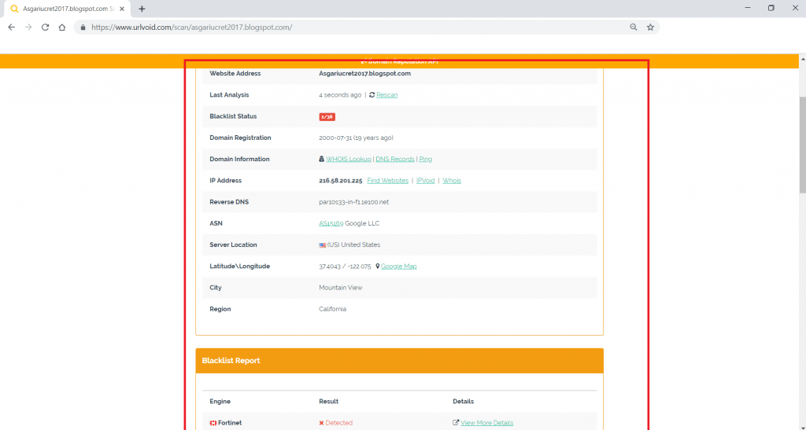Click the browser forward arrow
Image resolution: width=806 pixels, height=430 pixels.
[x=28, y=28]
